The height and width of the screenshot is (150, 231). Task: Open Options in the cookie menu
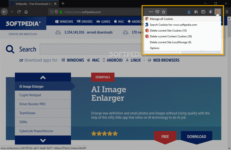(182, 48)
